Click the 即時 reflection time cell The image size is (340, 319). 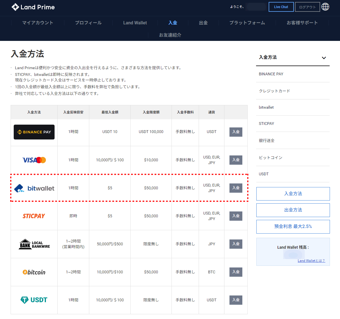pos(73,216)
